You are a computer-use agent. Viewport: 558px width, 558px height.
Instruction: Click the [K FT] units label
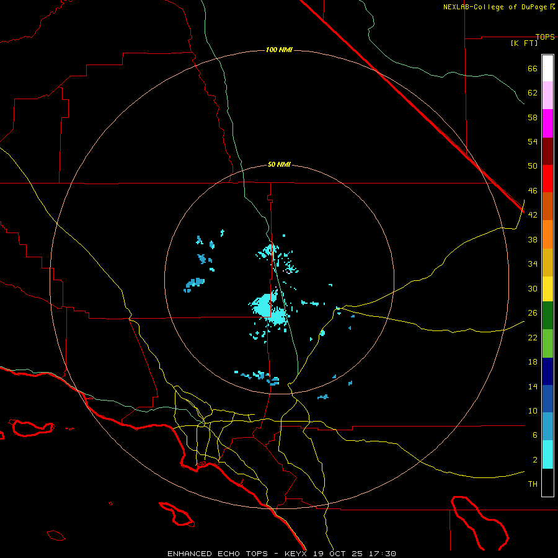pyautogui.click(x=524, y=43)
